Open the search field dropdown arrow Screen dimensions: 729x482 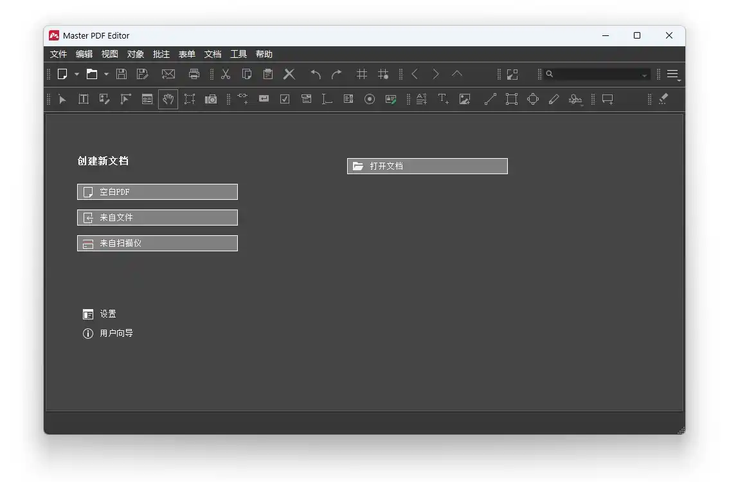[x=644, y=75]
